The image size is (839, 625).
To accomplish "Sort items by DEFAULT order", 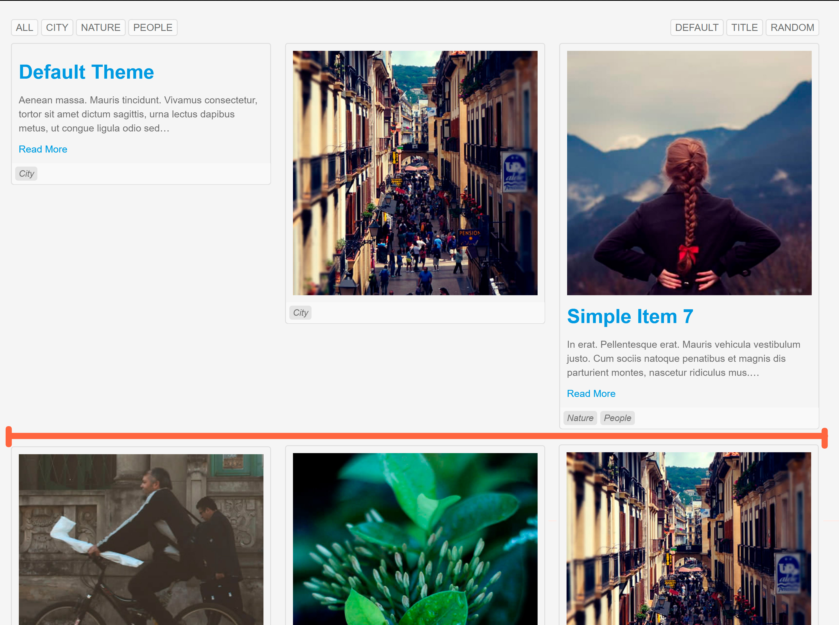I will (697, 28).
